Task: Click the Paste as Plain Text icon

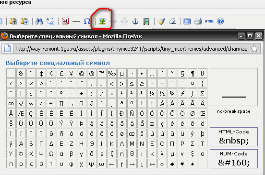Action: pyautogui.click(x=13, y=21)
